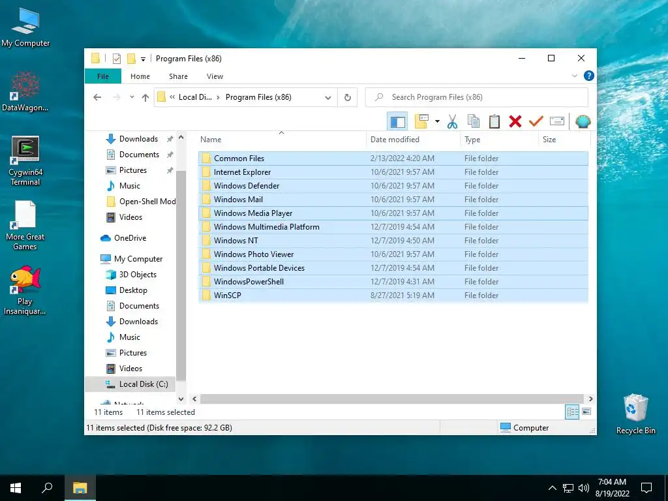Open pinned Pictures in Quick access
This screenshot has width=668, height=501.
pyautogui.click(x=133, y=170)
